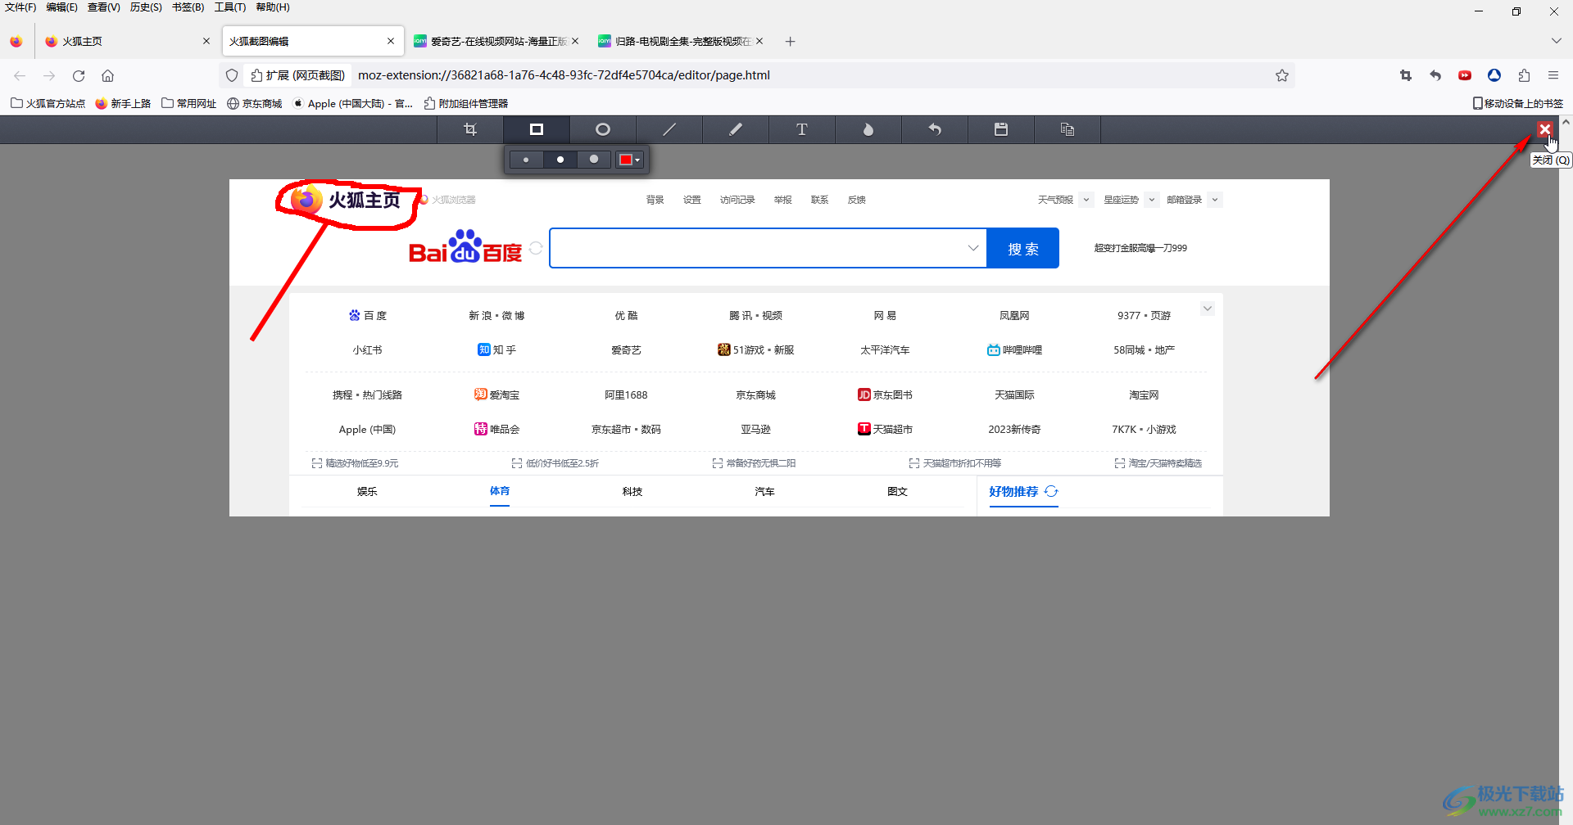The height and width of the screenshot is (825, 1573).
Task: Open the 查看(V) menu
Action: pos(104,7)
